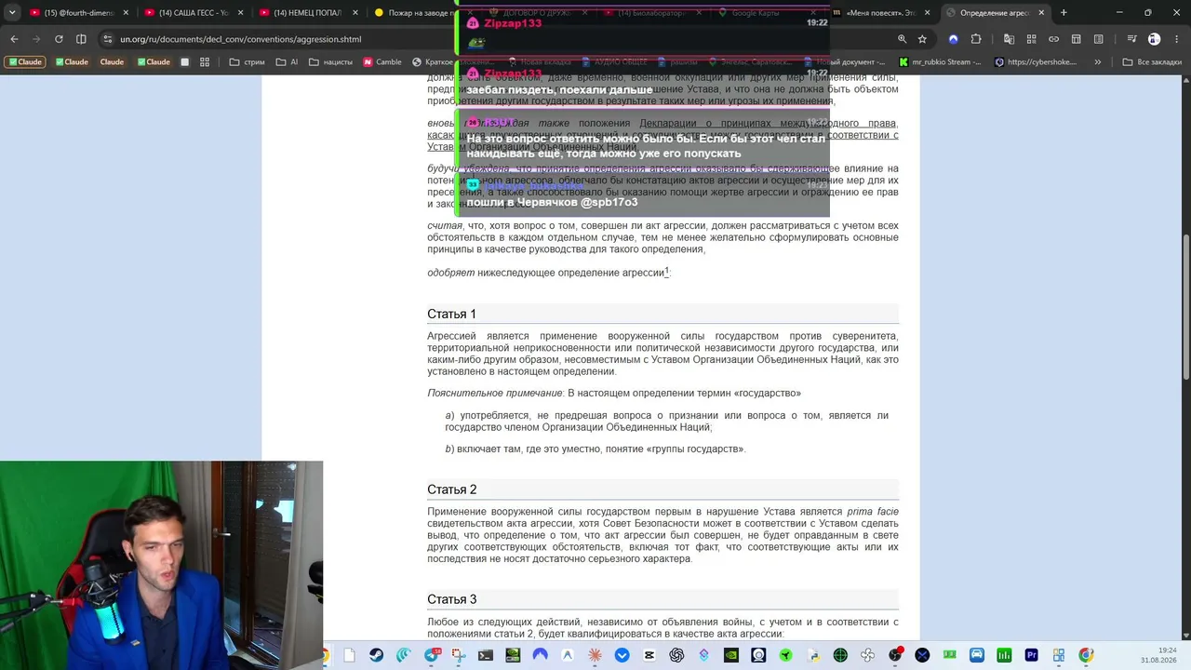
Task: Expand the tab search dropdown arrow
Action: [x=14, y=13]
